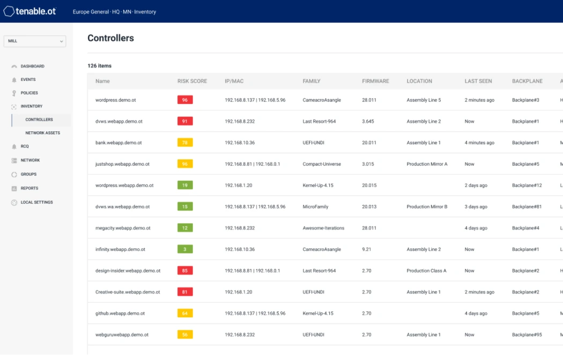563x355 pixels.
Task: Click the green risk score 3 badge
Action: [x=185, y=249]
